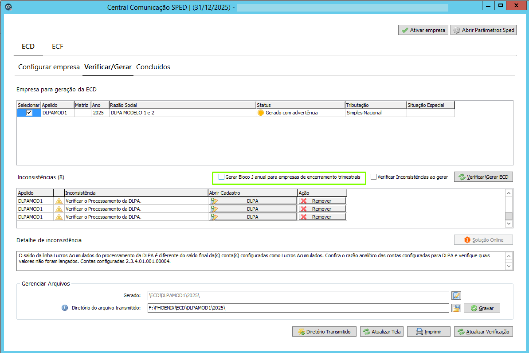Click the warning icon in third inconsistency row
The width and height of the screenshot is (529, 353).
click(59, 217)
